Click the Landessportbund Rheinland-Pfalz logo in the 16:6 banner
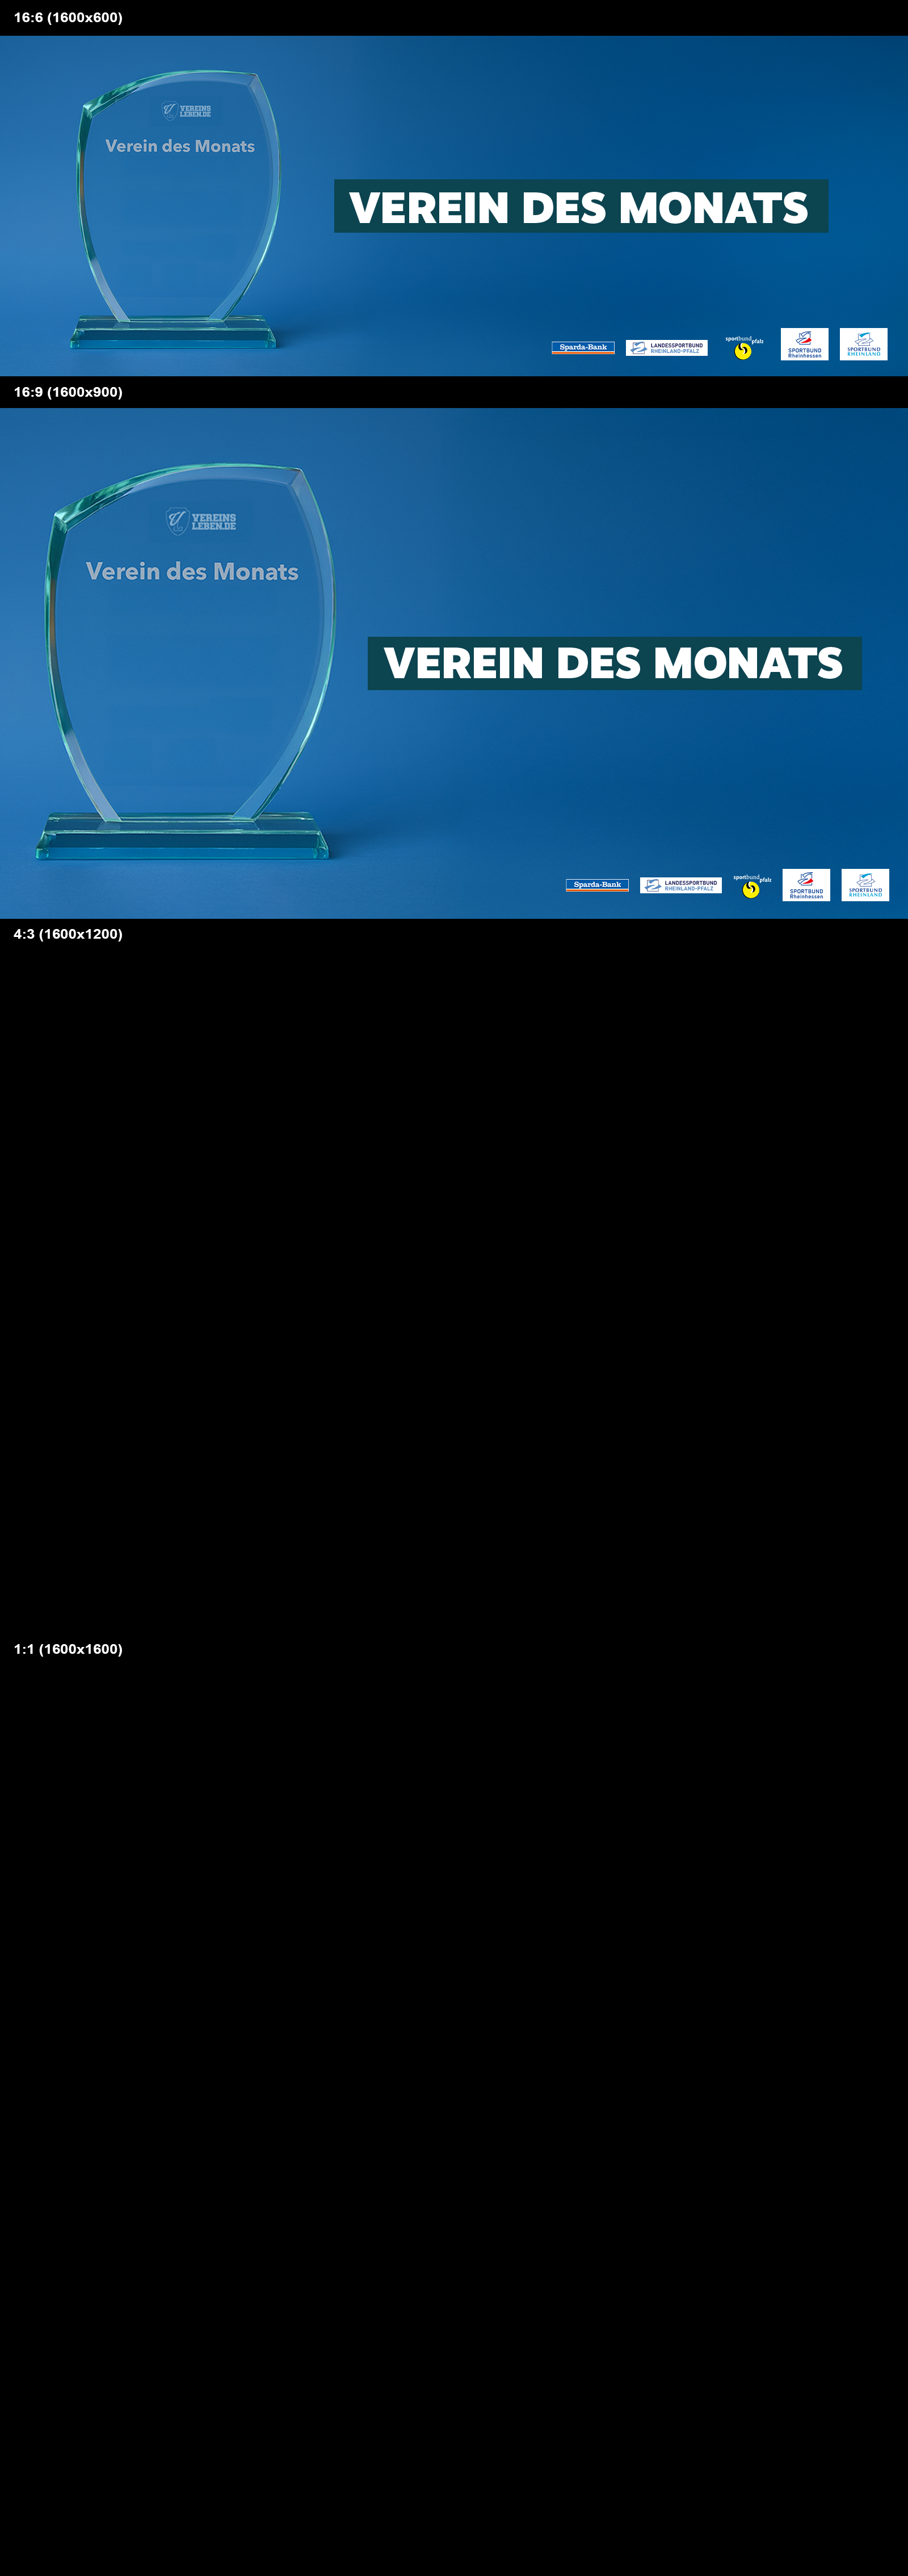Screen dimensions: 908x2576 [x=666, y=348]
